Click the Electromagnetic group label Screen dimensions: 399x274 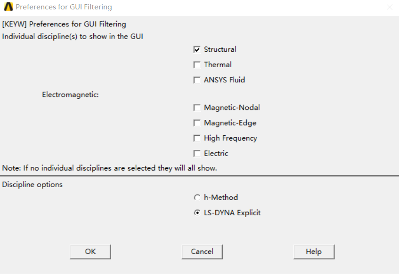70,94
